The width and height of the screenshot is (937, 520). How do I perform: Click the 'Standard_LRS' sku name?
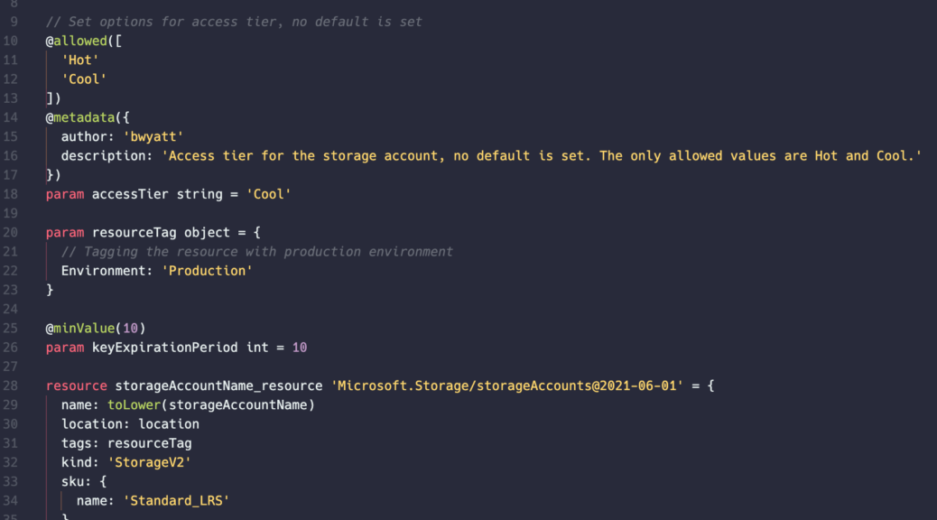[x=176, y=500]
